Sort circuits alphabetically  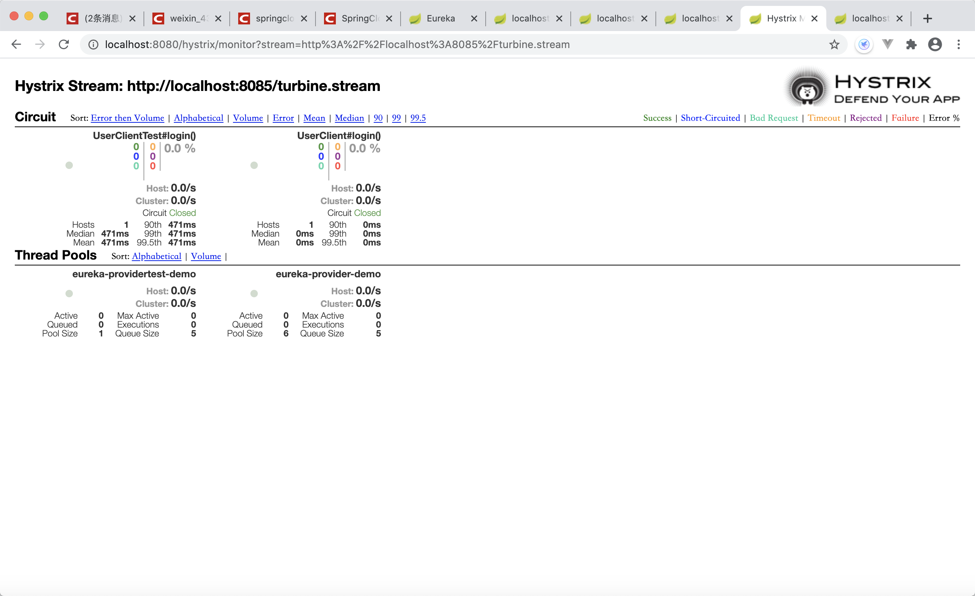click(198, 118)
